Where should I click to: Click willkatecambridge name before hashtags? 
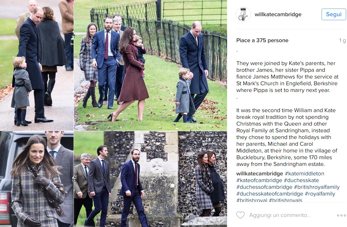(x=259, y=174)
